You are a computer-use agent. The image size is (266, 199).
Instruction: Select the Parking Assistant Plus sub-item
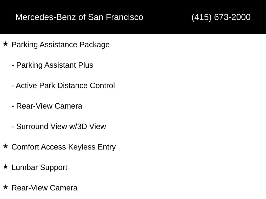55,65
